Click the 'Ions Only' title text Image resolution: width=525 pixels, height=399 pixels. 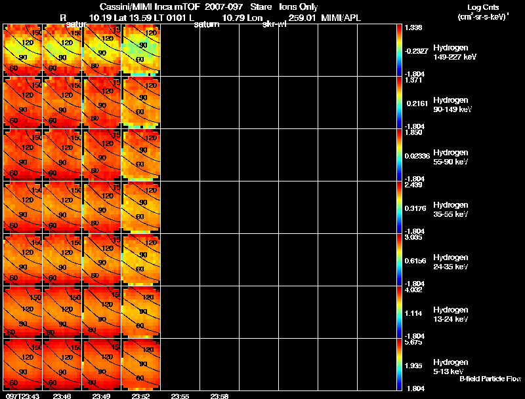[298, 7]
